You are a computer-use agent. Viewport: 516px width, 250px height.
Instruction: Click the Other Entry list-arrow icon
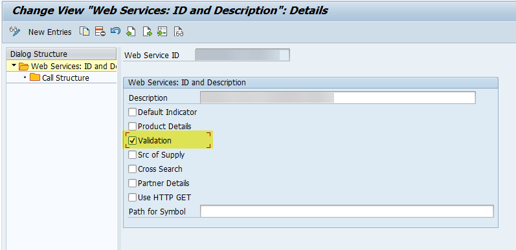163,32
